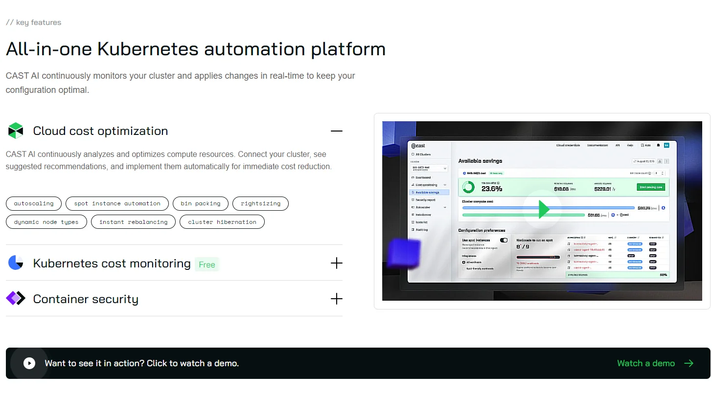
Task: Click the 'CAST AI continuously analyzes and optimizes' description
Action: [169, 160]
